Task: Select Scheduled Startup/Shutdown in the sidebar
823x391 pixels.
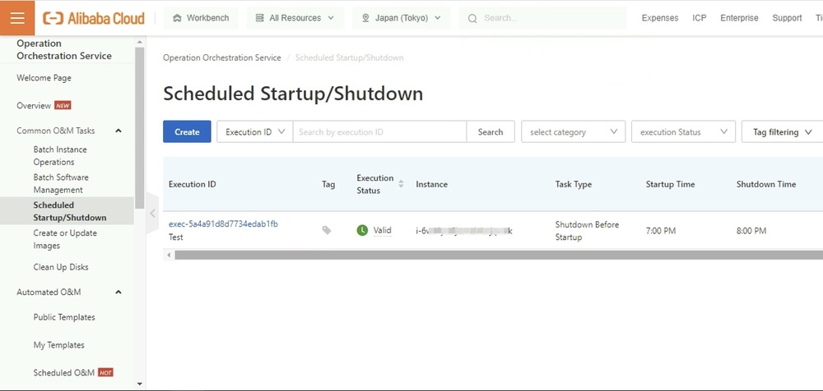Action: (x=67, y=211)
